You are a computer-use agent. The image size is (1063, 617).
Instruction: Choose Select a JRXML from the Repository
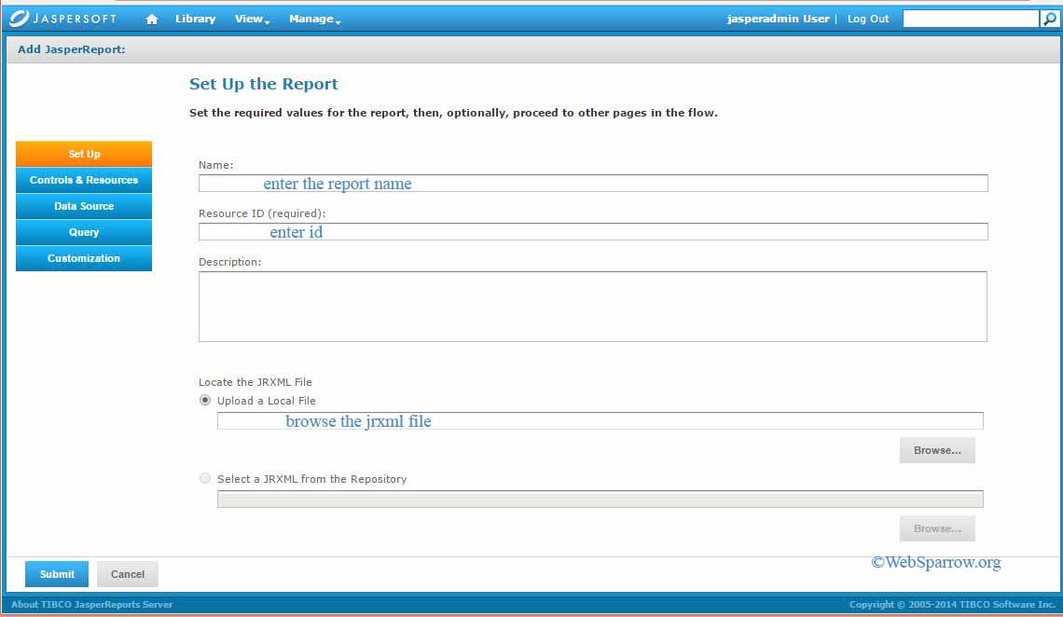204,478
